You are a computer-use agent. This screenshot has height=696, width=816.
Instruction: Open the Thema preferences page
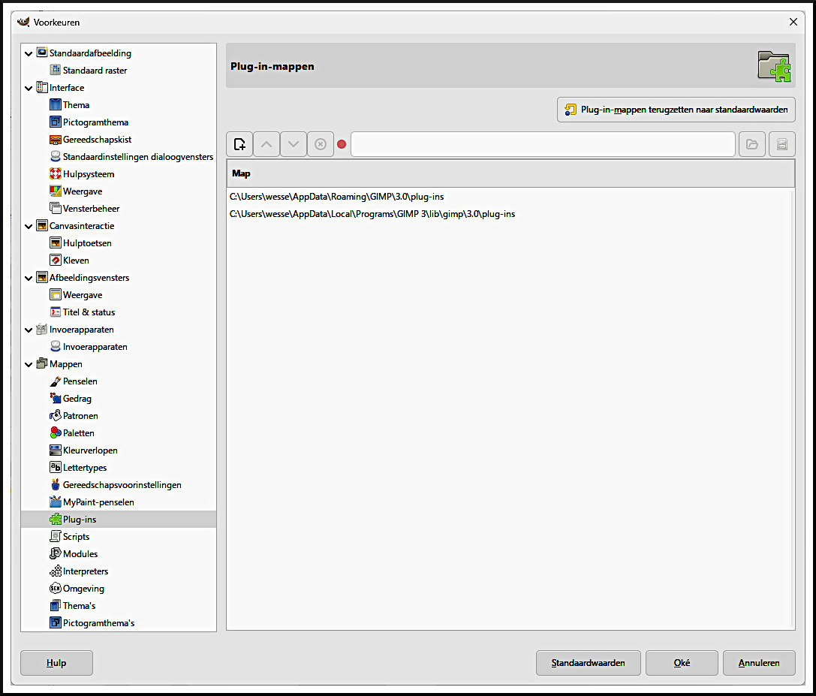[76, 104]
